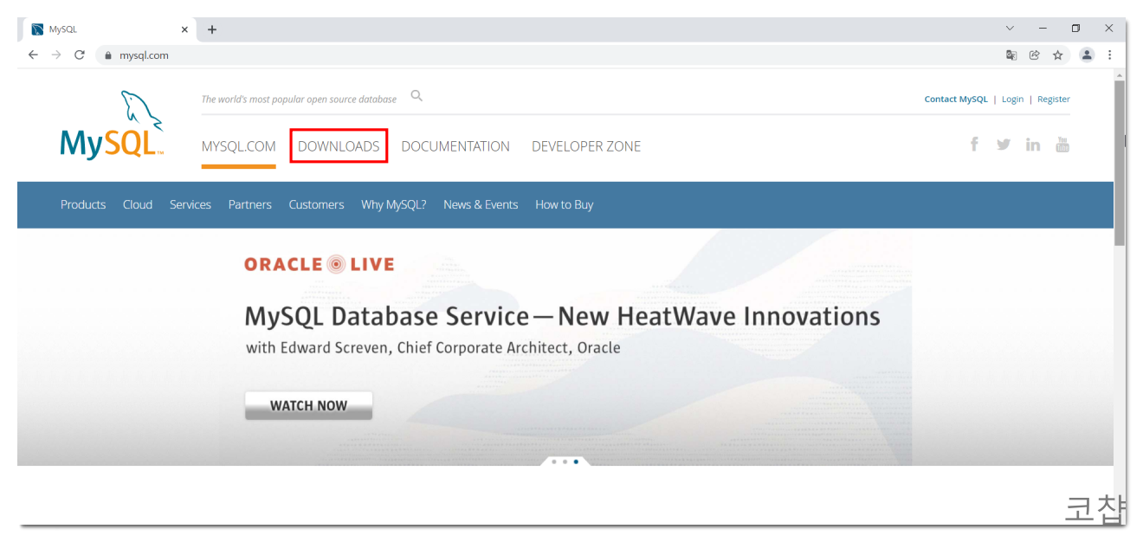Reload the page with refresh icon
Viewport: 1143px width, 542px height.
[x=80, y=55]
